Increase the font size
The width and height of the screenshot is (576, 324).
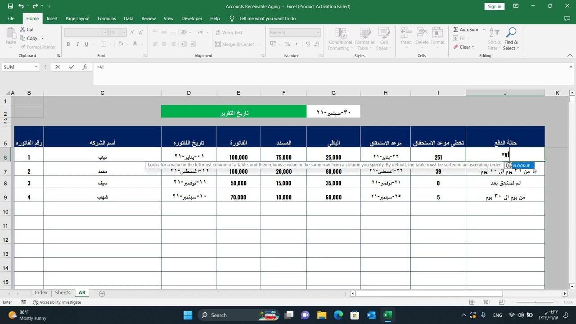(132, 32)
